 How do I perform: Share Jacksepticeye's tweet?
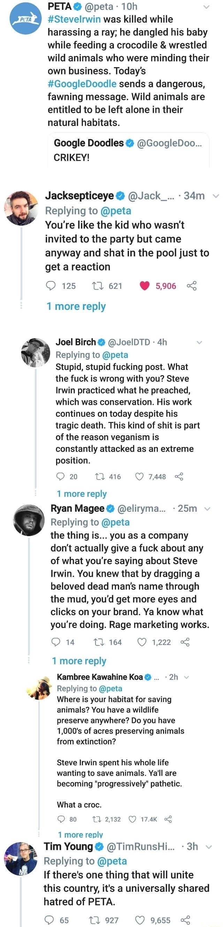192,286
